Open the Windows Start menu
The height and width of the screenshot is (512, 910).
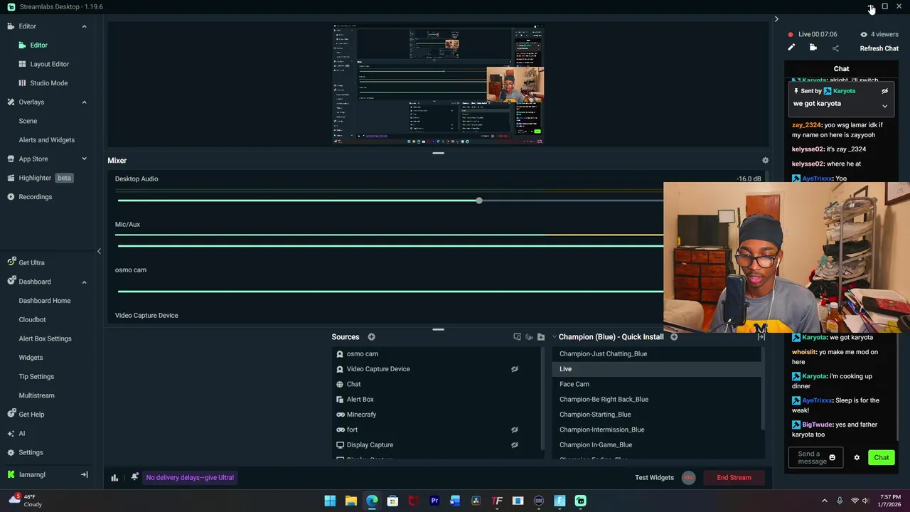click(330, 501)
